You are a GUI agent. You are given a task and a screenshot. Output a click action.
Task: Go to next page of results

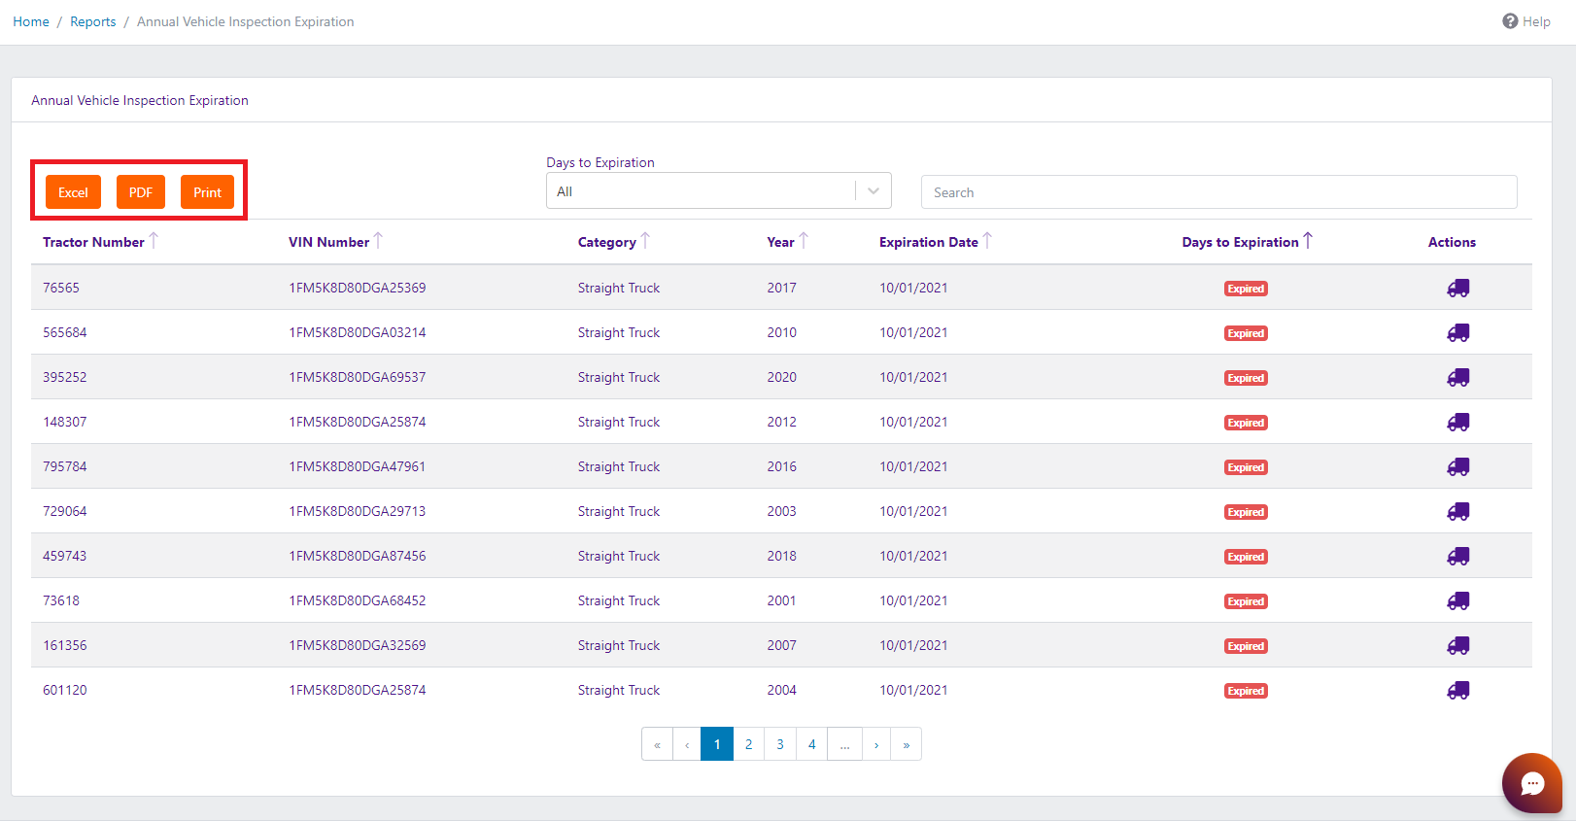pos(876,744)
